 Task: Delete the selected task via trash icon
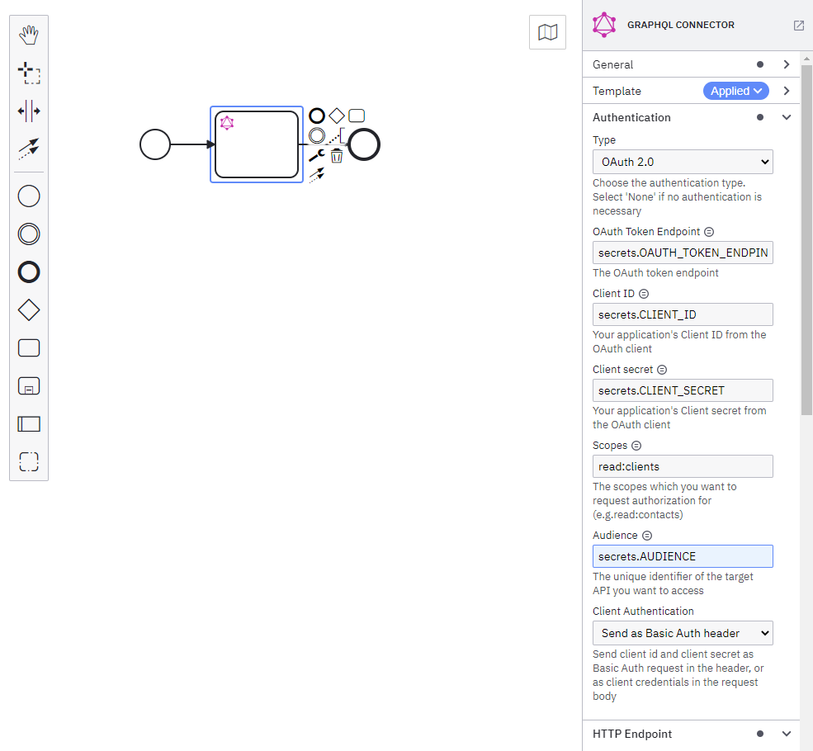(337, 156)
